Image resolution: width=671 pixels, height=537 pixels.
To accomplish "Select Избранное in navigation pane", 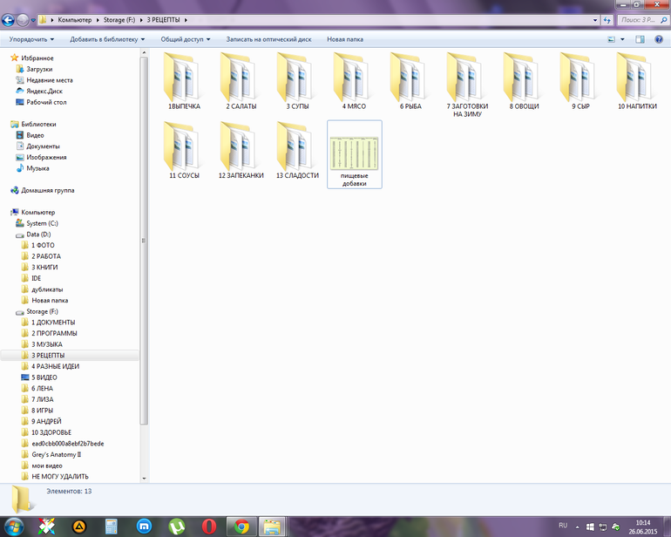I will [x=37, y=58].
